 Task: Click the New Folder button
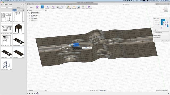[x=20, y=10]
